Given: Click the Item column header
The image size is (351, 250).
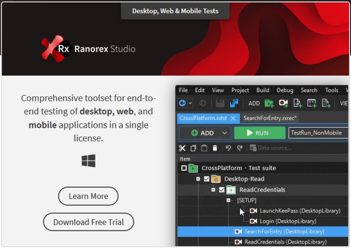Looking at the screenshot, I should [185, 159].
